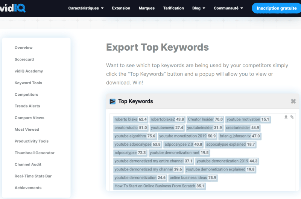The image size is (301, 199).
Task: Click the 'youtube adpocalypse 63.8' tag
Action: (137, 144)
